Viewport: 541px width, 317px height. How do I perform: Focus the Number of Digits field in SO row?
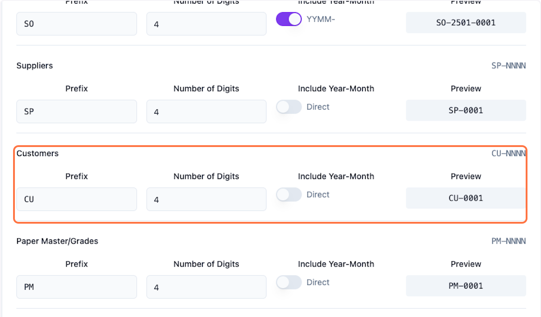click(206, 23)
